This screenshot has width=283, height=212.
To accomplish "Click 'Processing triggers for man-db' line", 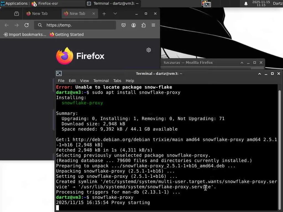I will point(118,192).
